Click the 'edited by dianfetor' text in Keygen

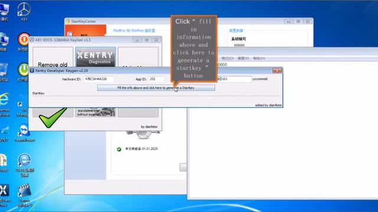coord(268,105)
